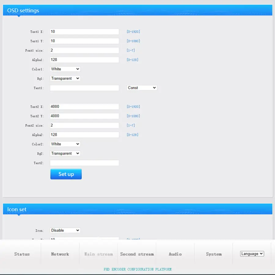Open the Bg2 background dropdown
The width and height of the screenshot is (275, 275).
coord(65,153)
